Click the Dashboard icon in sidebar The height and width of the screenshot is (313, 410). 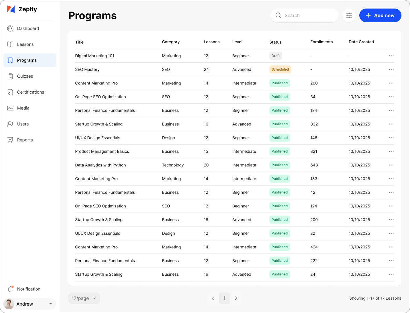(10, 28)
